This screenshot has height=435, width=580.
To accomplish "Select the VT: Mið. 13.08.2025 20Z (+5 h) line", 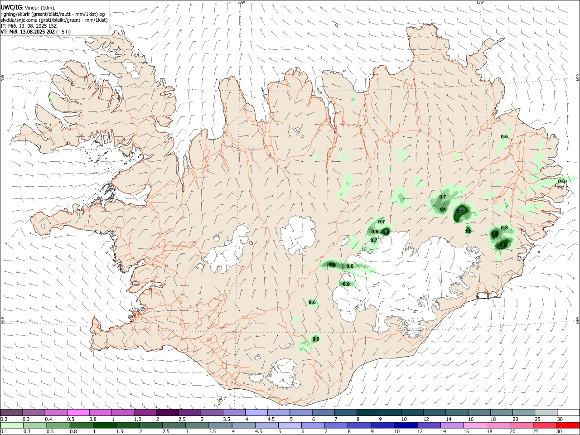I will tap(35, 32).
